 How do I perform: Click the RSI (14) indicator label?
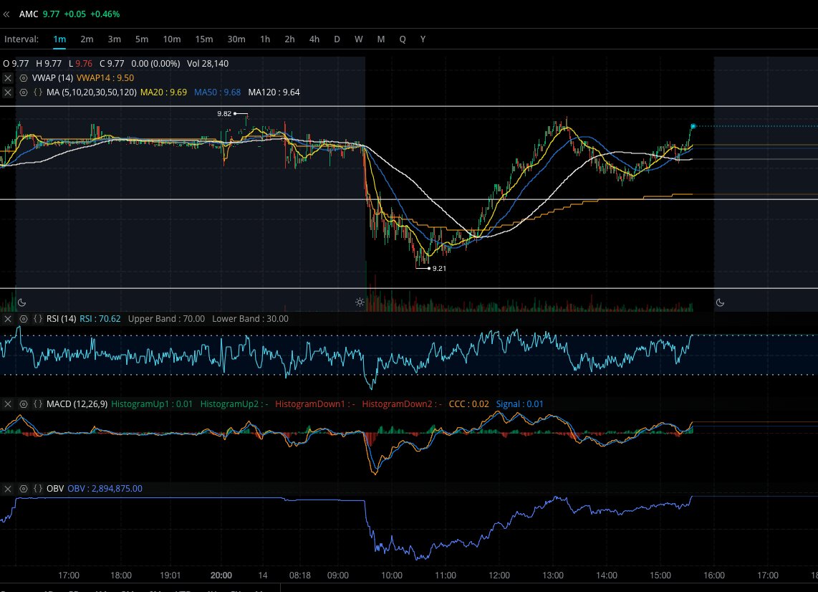(61, 318)
